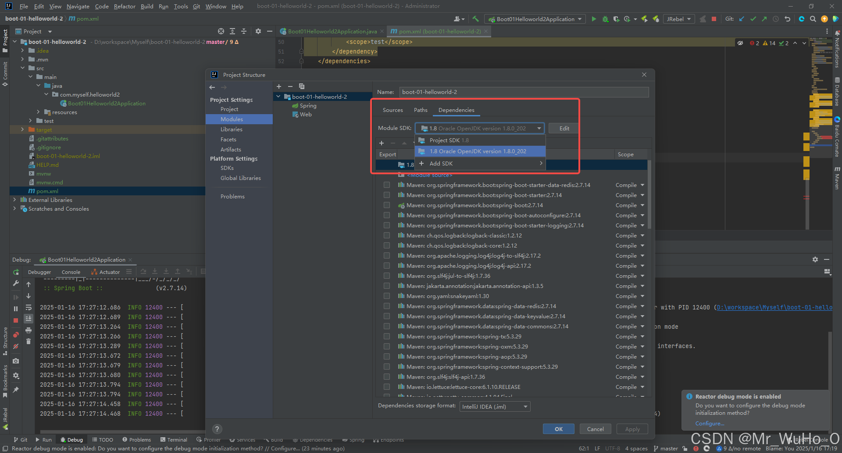Check Export box for spring-boot-starter:2.7.14
This screenshot has width=842, height=453.
click(387, 195)
